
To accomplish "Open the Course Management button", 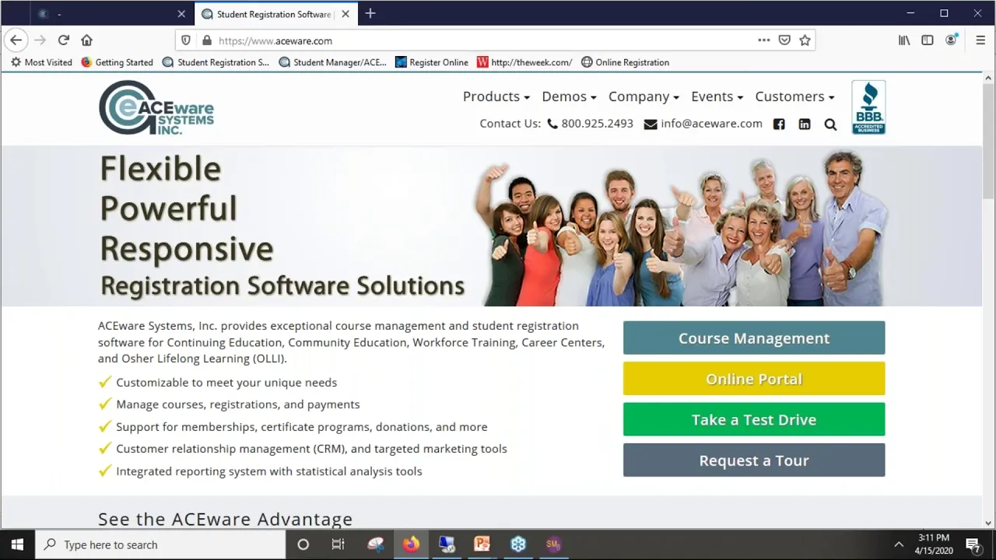I will point(754,338).
